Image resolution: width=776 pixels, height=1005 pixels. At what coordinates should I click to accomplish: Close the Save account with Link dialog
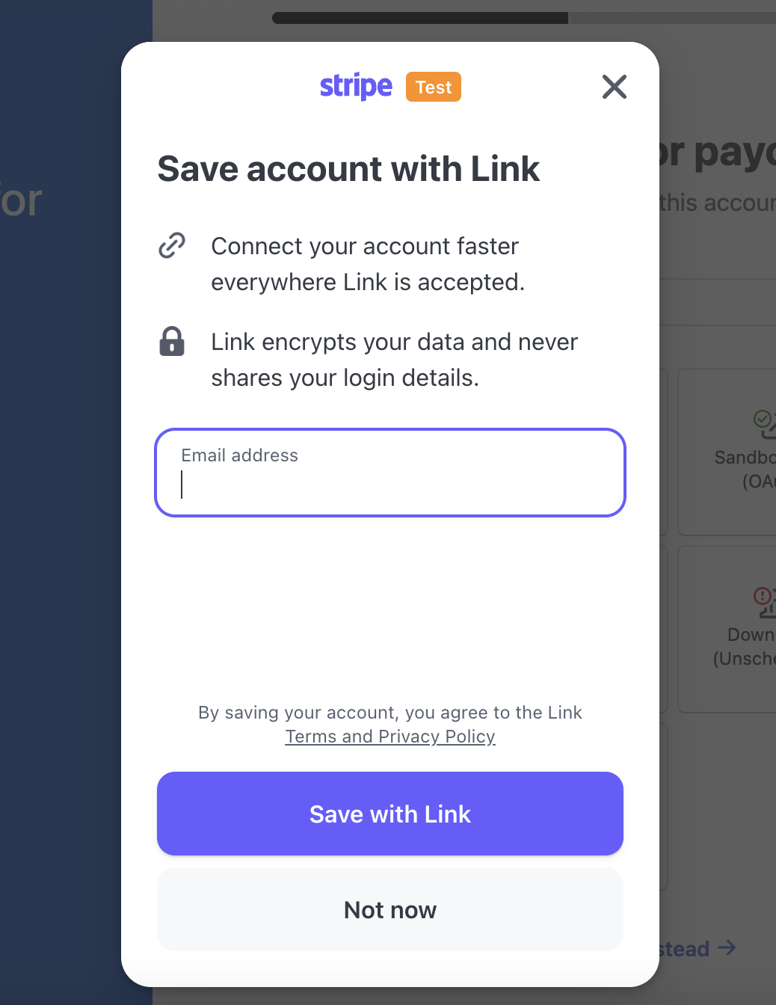pyautogui.click(x=615, y=87)
